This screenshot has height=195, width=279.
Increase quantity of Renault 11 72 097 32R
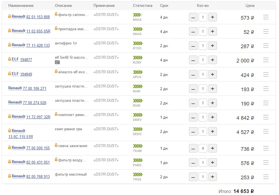coord(212,117)
